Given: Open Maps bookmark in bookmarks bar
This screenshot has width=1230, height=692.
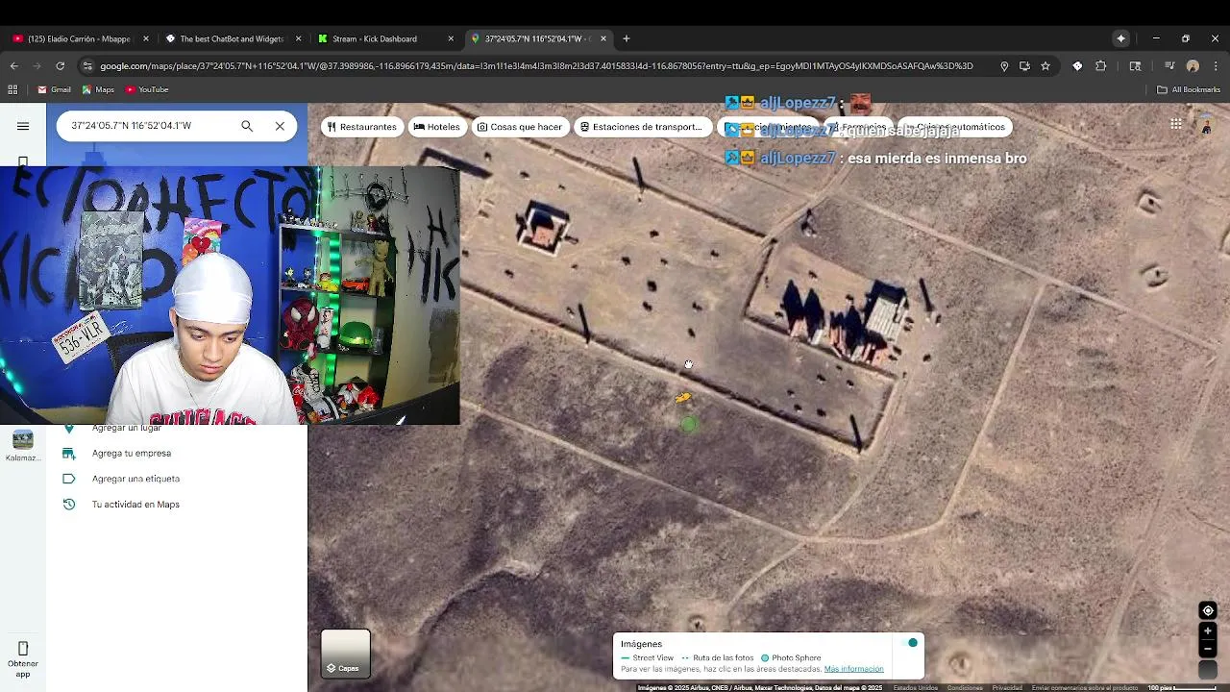Looking at the screenshot, I should (x=98, y=89).
